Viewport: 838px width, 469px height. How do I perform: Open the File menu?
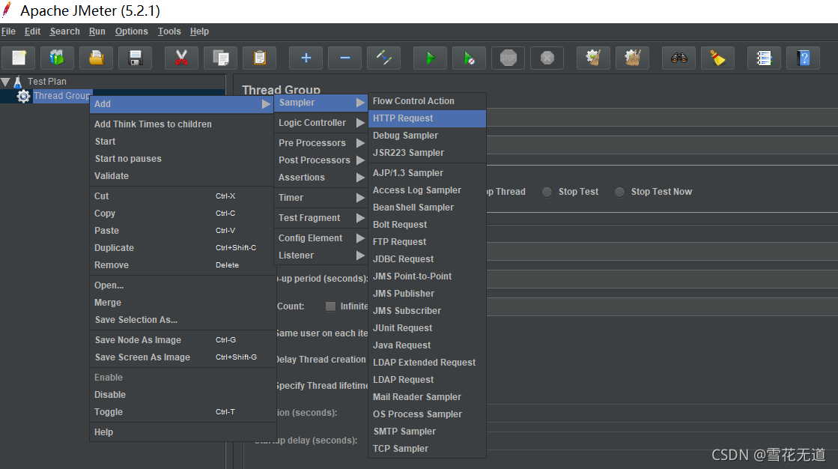pos(8,31)
